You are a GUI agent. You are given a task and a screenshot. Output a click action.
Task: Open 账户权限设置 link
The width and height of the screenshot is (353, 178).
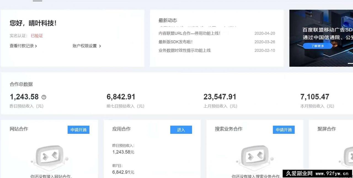click(x=87, y=46)
